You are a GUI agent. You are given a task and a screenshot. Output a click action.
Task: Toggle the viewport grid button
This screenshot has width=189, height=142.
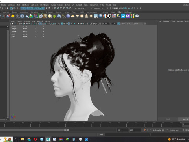click(41, 24)
